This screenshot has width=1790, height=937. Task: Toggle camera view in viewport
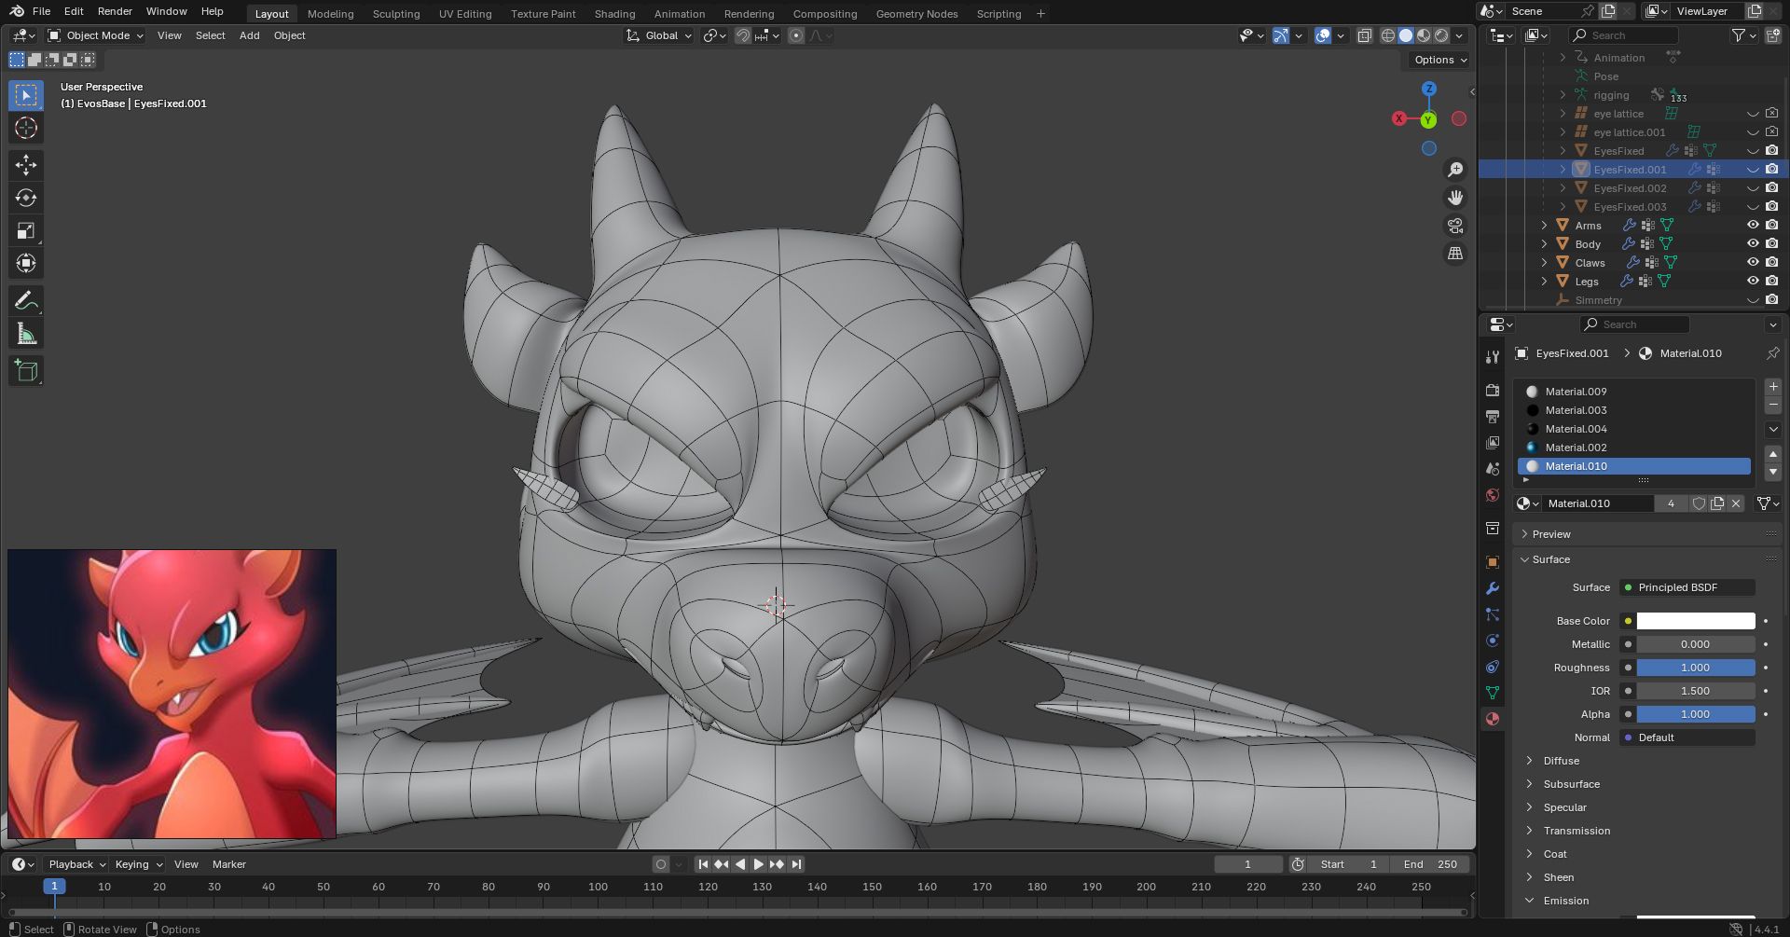click(1454, 225)
